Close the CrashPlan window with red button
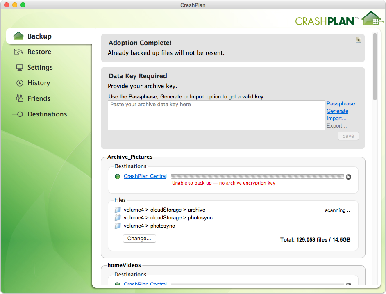Viewport: 386px width, 294px height. point(7,5)
